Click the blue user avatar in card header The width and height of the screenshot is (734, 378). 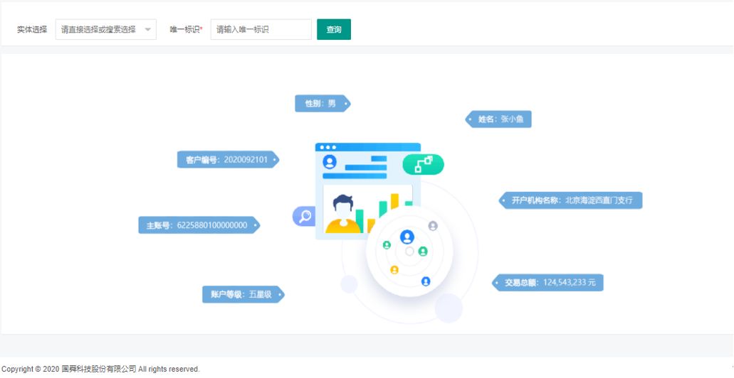pos(330,162)
